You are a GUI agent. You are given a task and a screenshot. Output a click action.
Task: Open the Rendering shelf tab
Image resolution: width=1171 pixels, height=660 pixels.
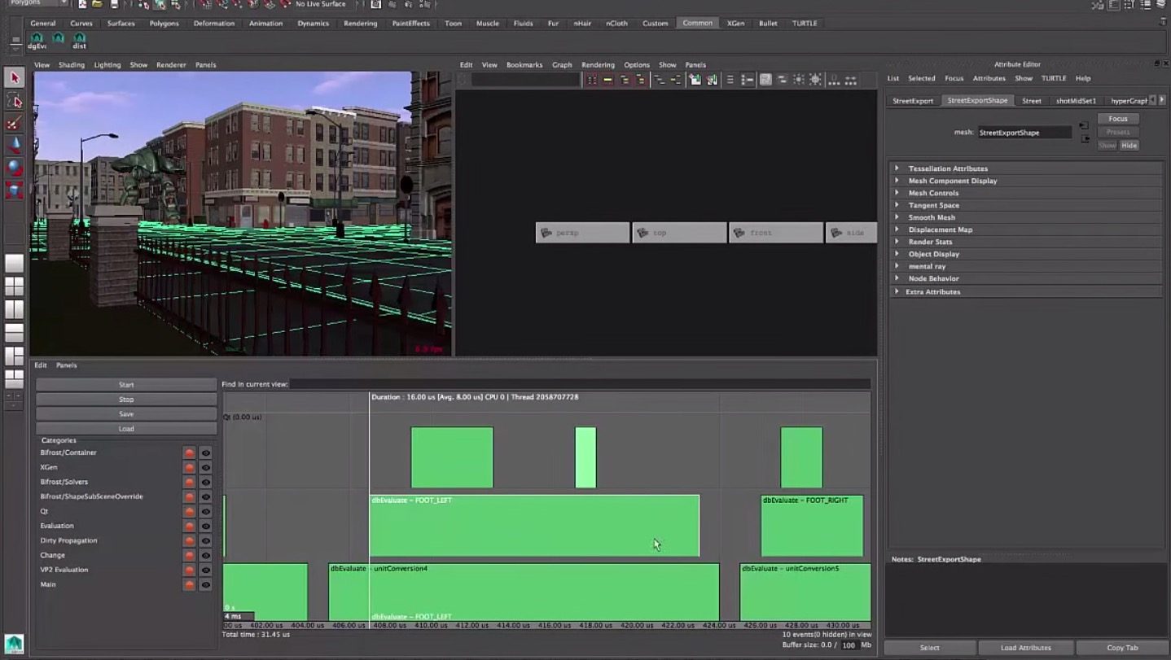[x=360, y=24]
